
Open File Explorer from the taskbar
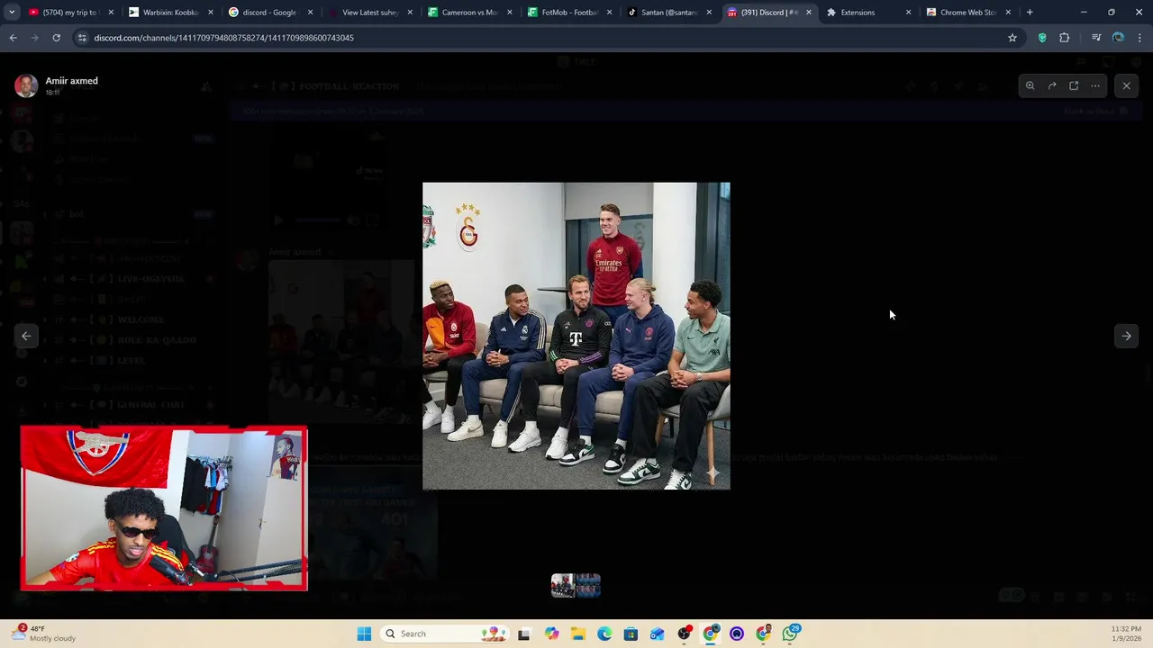click(577, 634)
